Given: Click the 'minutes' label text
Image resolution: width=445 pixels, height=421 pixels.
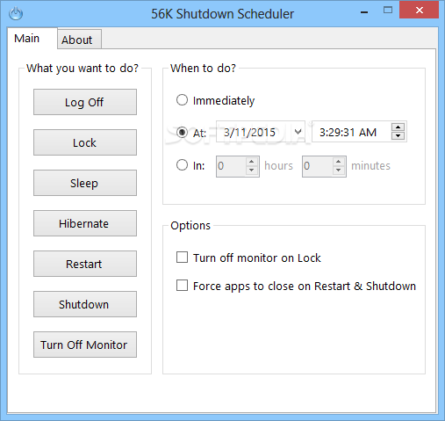Looking at the screenshot, I should tap(370, 166).
